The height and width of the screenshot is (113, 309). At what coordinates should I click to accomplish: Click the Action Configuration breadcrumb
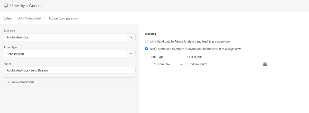click(63, 18)
